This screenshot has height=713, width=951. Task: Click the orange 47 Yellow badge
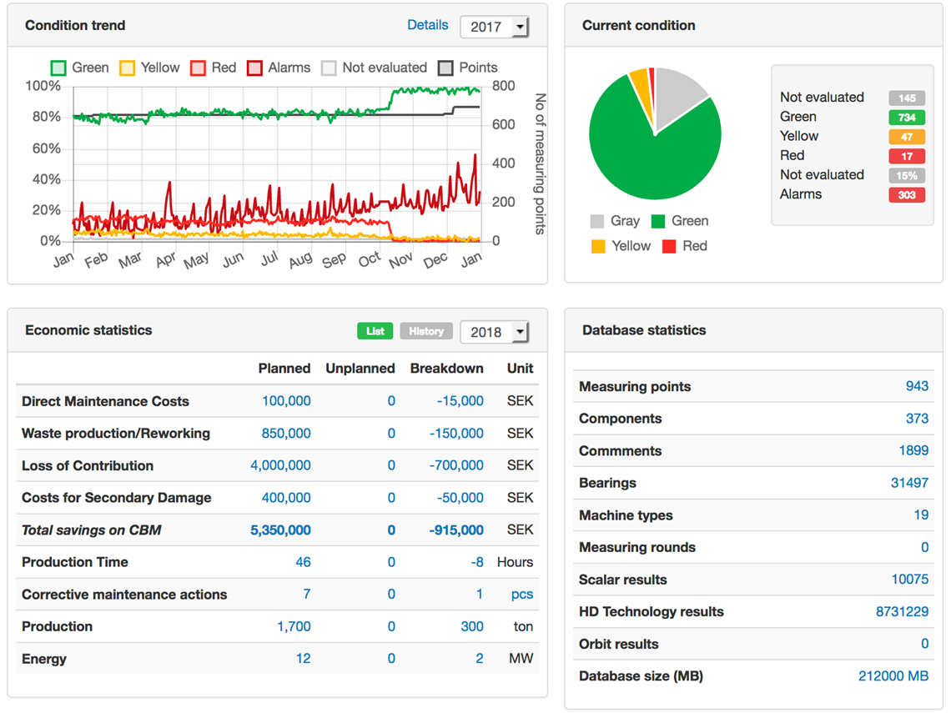(906, 137)
